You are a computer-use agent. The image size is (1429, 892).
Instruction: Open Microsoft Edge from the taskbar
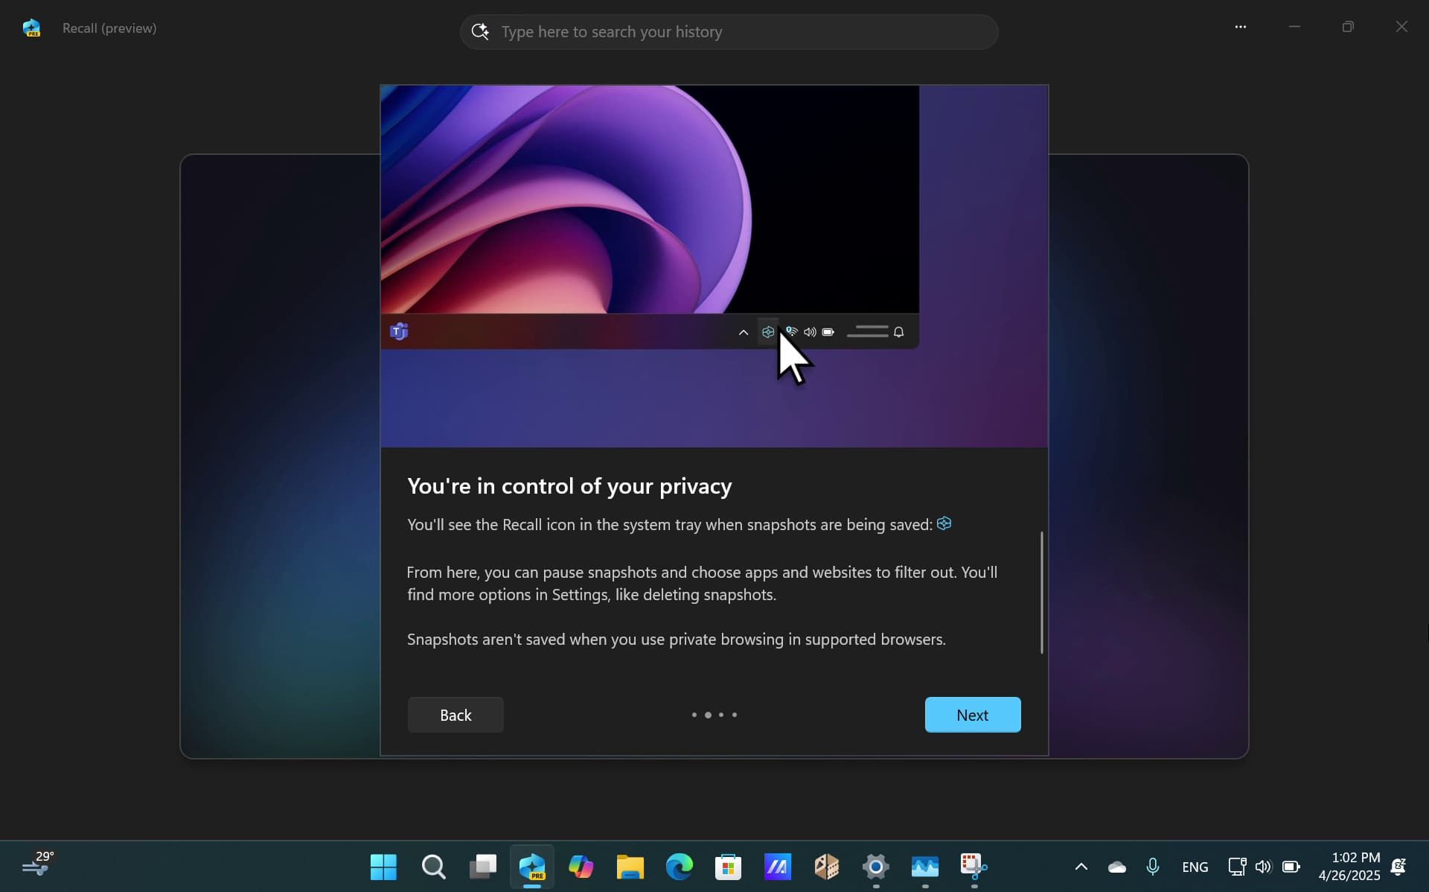click(x=679, y=867)
